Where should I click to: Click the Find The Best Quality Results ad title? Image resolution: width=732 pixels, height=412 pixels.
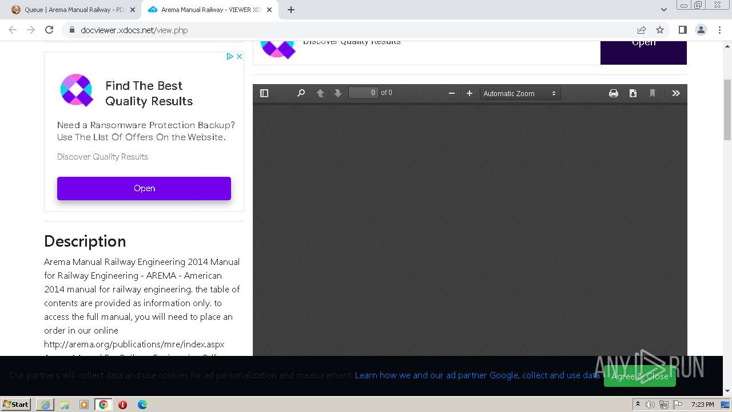[x=149, y=93]
